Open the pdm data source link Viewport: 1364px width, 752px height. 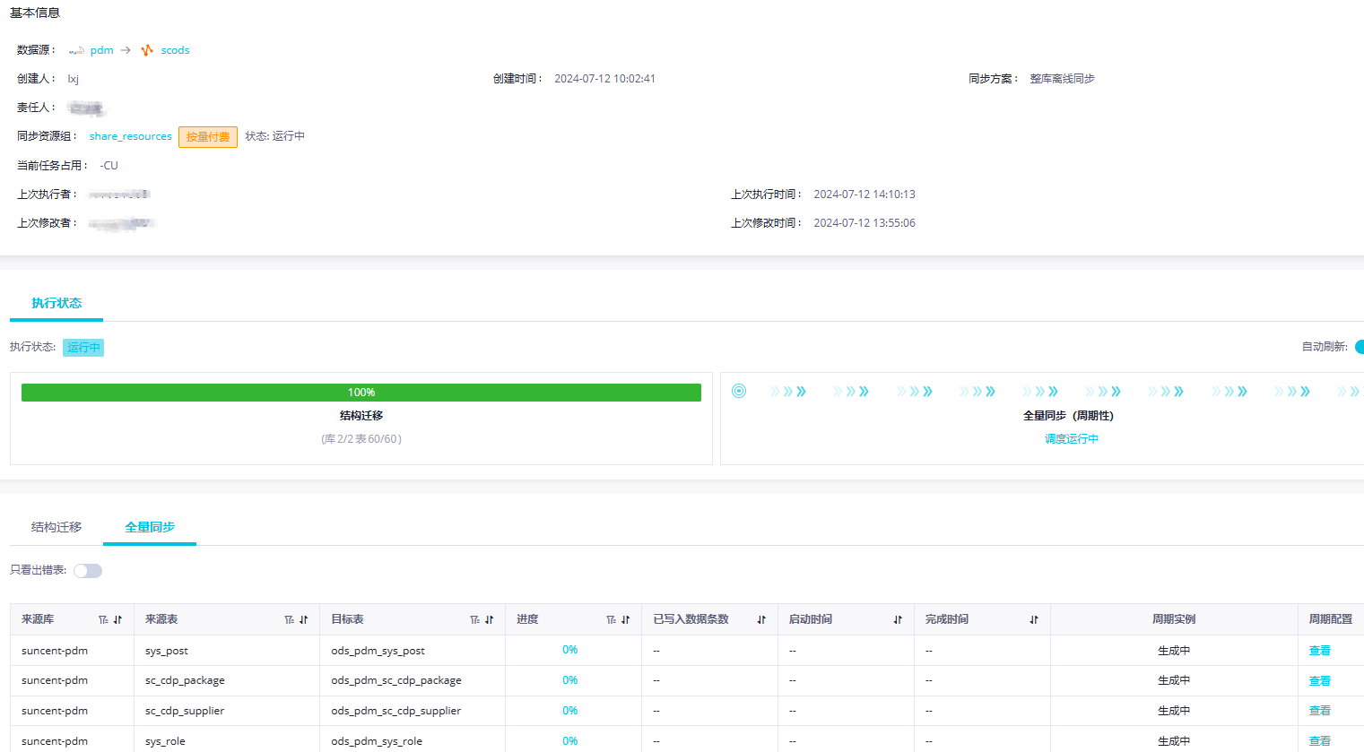click(102, 50)
